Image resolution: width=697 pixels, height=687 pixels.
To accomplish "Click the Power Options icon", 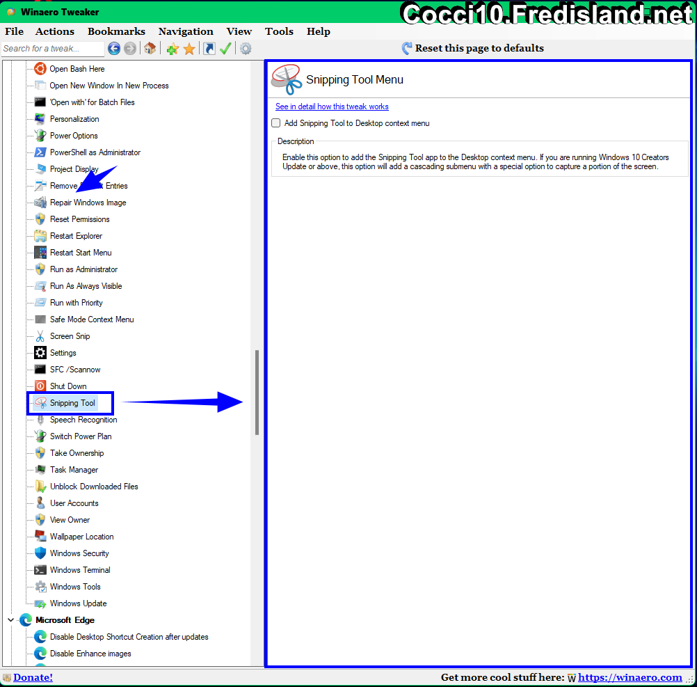I will (x=40, y=136).
